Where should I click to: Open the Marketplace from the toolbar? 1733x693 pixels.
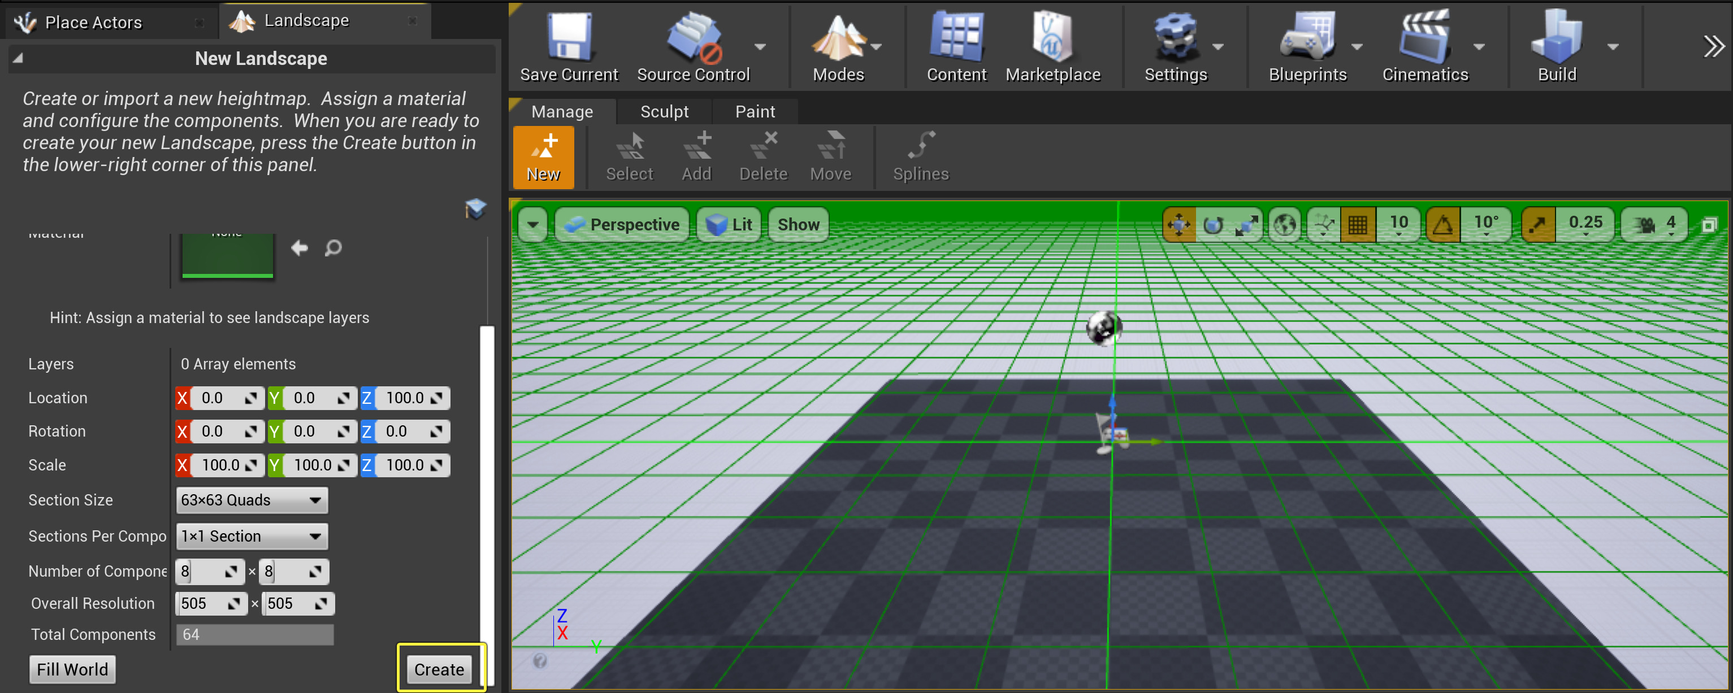tap(1052, 37)
